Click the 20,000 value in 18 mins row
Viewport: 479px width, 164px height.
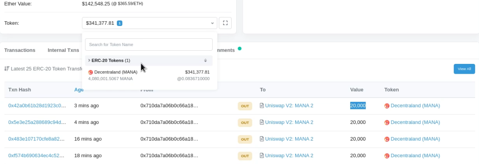358,155
